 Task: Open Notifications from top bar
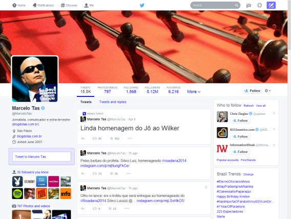pyautogui.click(x=43, y=5)
